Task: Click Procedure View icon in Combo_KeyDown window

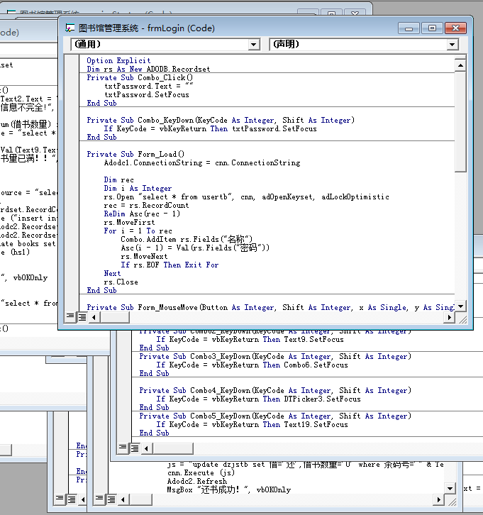Action: tap(123, 447)
